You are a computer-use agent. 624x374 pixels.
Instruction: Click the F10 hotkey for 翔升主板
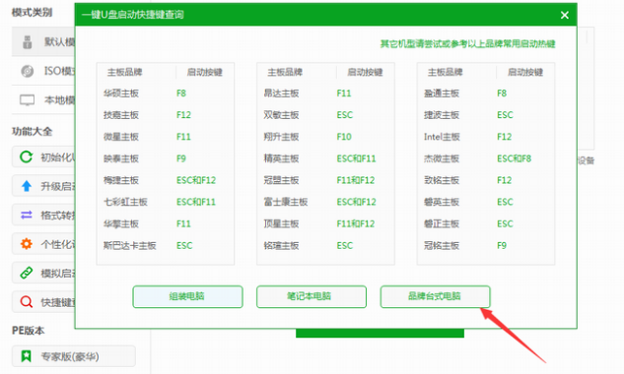[x=344, y=137]
